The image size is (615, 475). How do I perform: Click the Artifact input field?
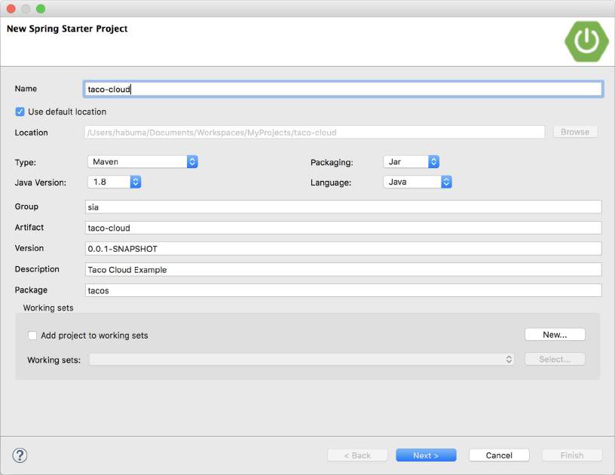point(343,228)
